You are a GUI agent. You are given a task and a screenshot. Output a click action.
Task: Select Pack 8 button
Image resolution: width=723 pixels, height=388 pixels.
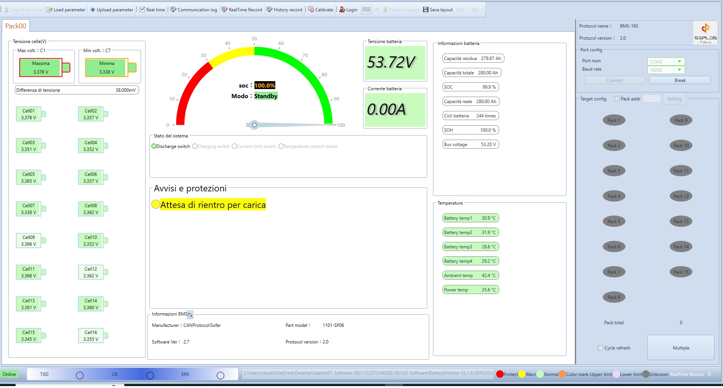tap(614, 297)
